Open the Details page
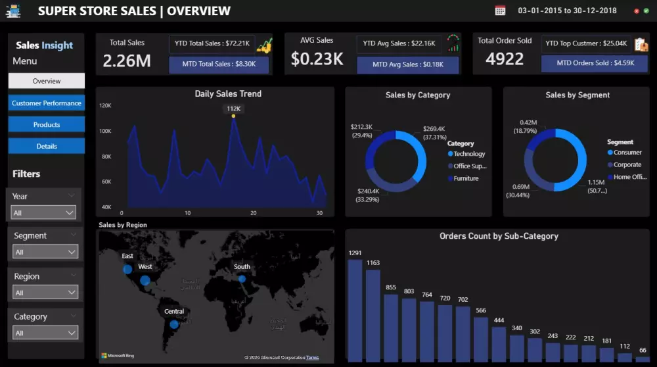The width and height of the screenshot is (657, 367). coord(47,146)
